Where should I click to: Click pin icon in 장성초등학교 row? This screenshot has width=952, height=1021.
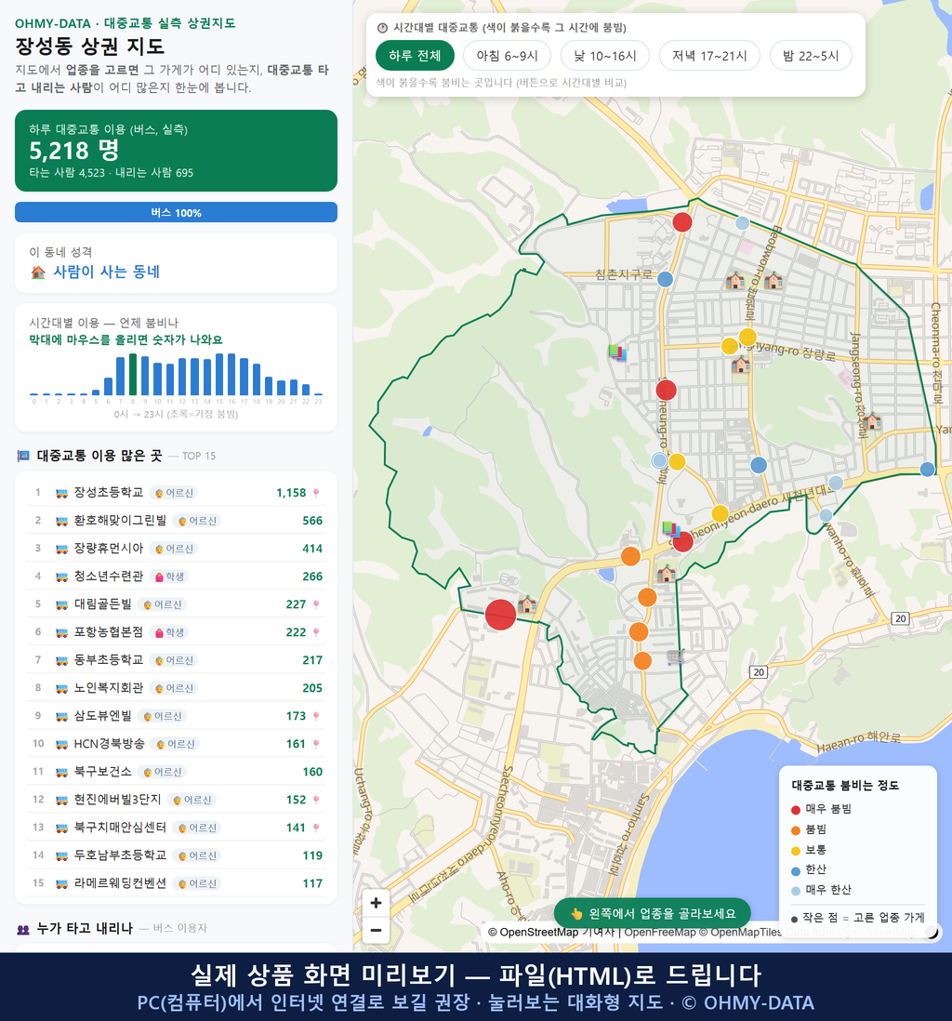point(316,493)
